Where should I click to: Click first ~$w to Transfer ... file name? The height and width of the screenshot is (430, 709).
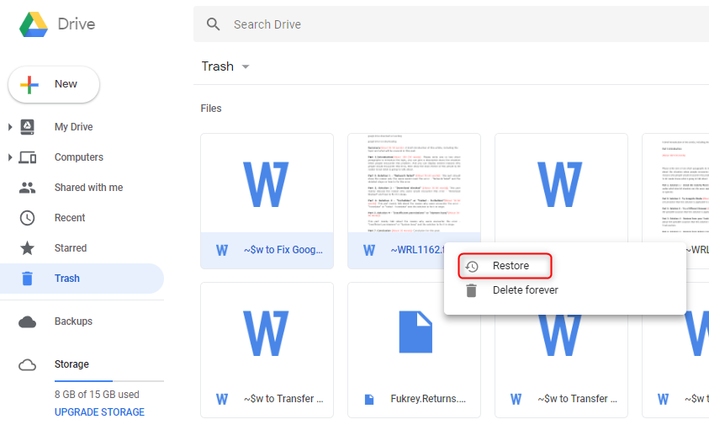click(283, 399)
